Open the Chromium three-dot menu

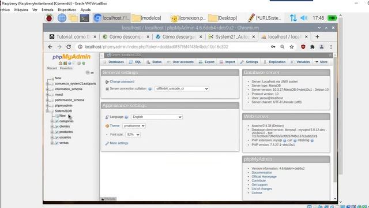(331, 47)
